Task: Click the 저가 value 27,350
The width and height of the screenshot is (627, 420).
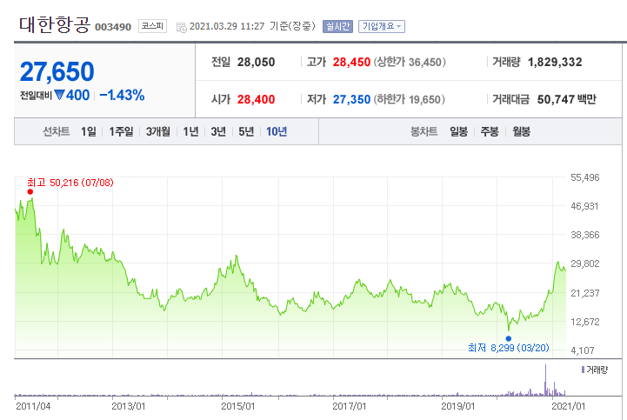Action: (351, 100)
